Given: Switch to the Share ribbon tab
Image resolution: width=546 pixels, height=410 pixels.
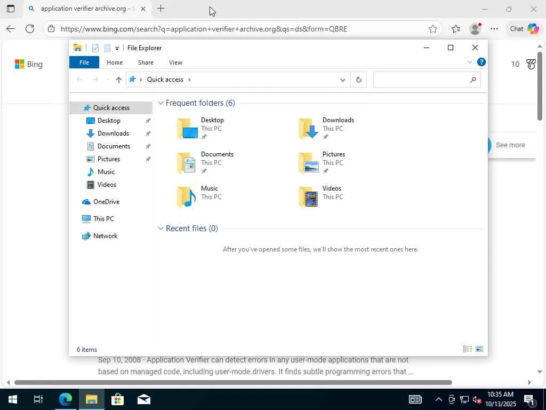Looking at the screenshot, I should click(146, 62).
